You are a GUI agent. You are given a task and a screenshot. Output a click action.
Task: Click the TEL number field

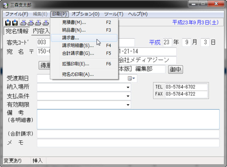(x=186, y=87)
